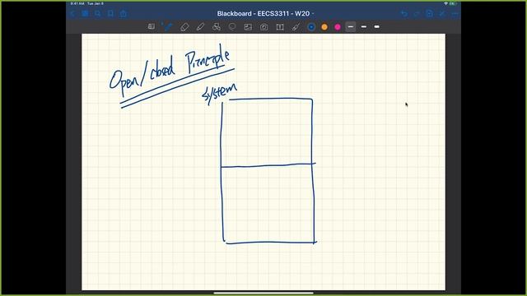
Task: Open the share and export menu
Action: [124, 14]
